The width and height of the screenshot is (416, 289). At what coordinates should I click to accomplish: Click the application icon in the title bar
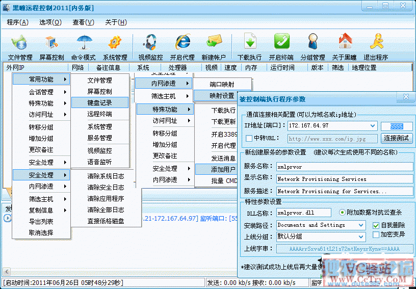point(7,8)
